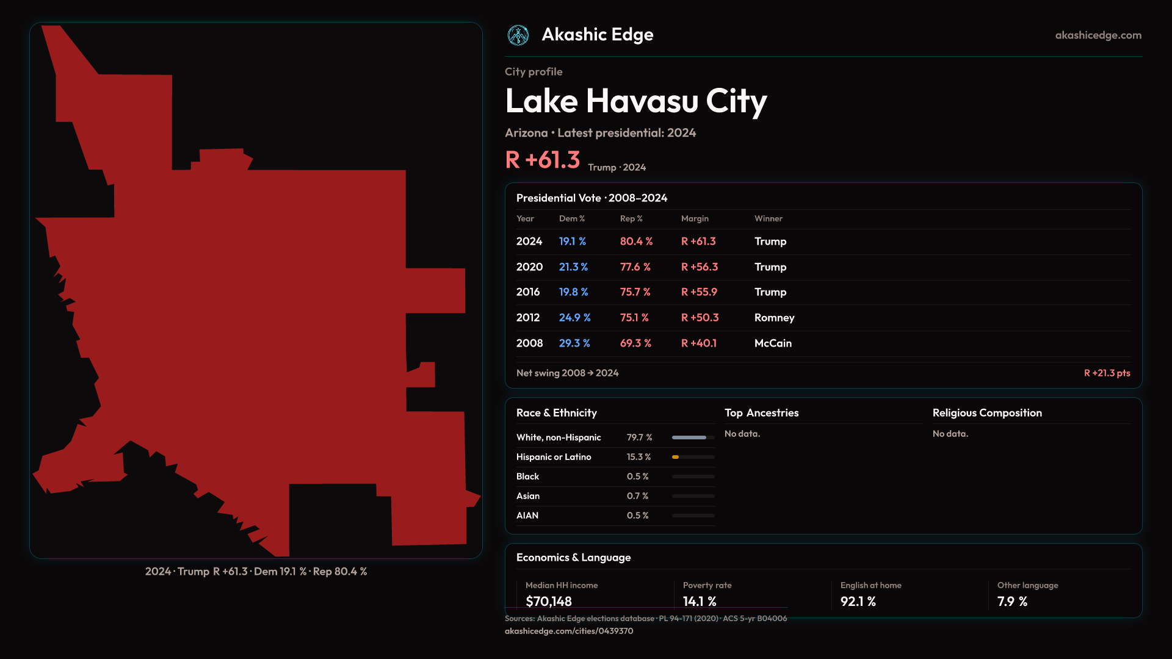Click the Net swing R +21.3 pts value

coord(1106,373)
